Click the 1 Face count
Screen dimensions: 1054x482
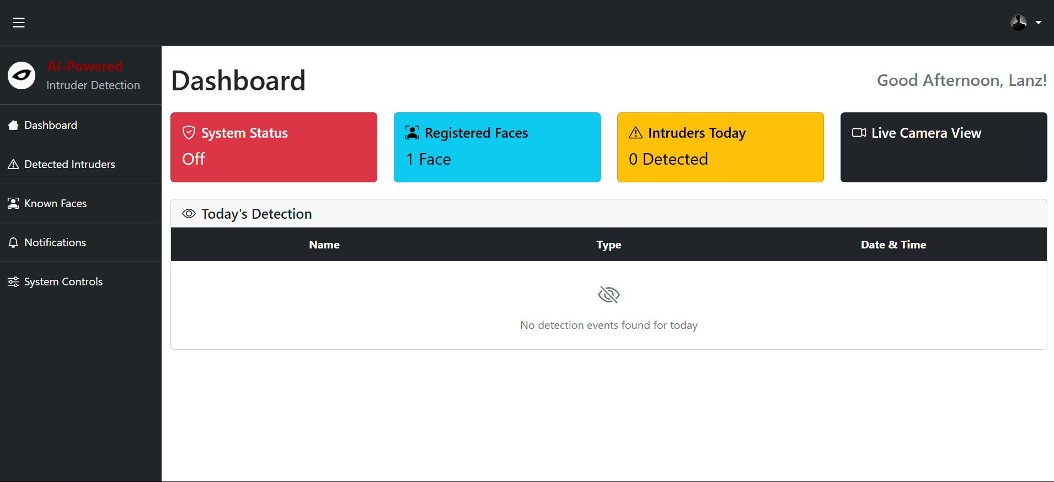[x=429, y=159]
